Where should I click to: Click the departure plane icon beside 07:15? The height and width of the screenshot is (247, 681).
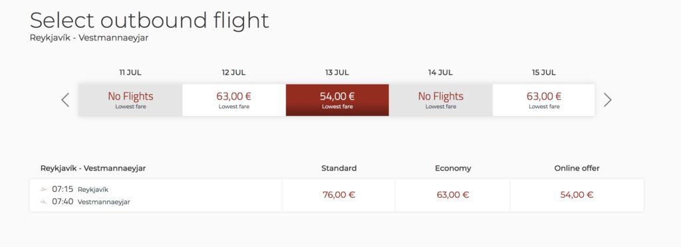coord(43,189)
